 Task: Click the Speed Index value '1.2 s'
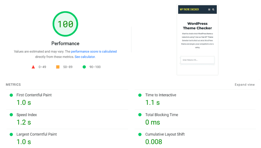(x=24, y=122)
